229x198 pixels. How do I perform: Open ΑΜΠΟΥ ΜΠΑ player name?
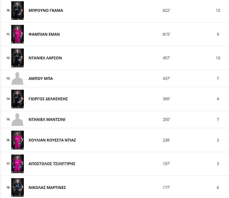41,79
